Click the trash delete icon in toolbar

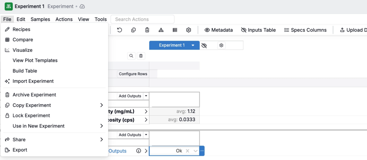click(147, 30)
